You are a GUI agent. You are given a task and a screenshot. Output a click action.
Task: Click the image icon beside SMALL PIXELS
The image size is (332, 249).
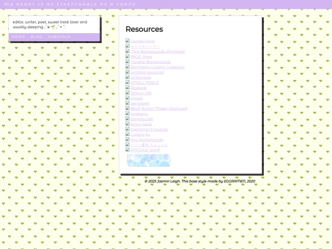point(127,82)
